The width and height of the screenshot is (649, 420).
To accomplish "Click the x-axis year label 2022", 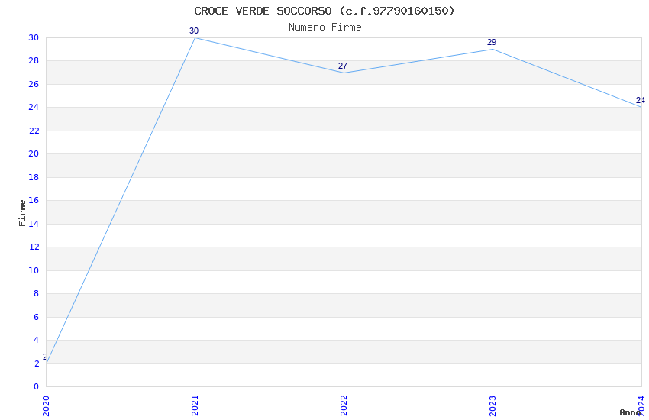I will [x=344, y=405].
